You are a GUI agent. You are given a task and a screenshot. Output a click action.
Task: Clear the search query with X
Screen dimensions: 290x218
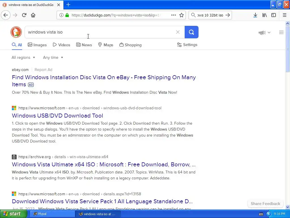(x=178, y=32)
